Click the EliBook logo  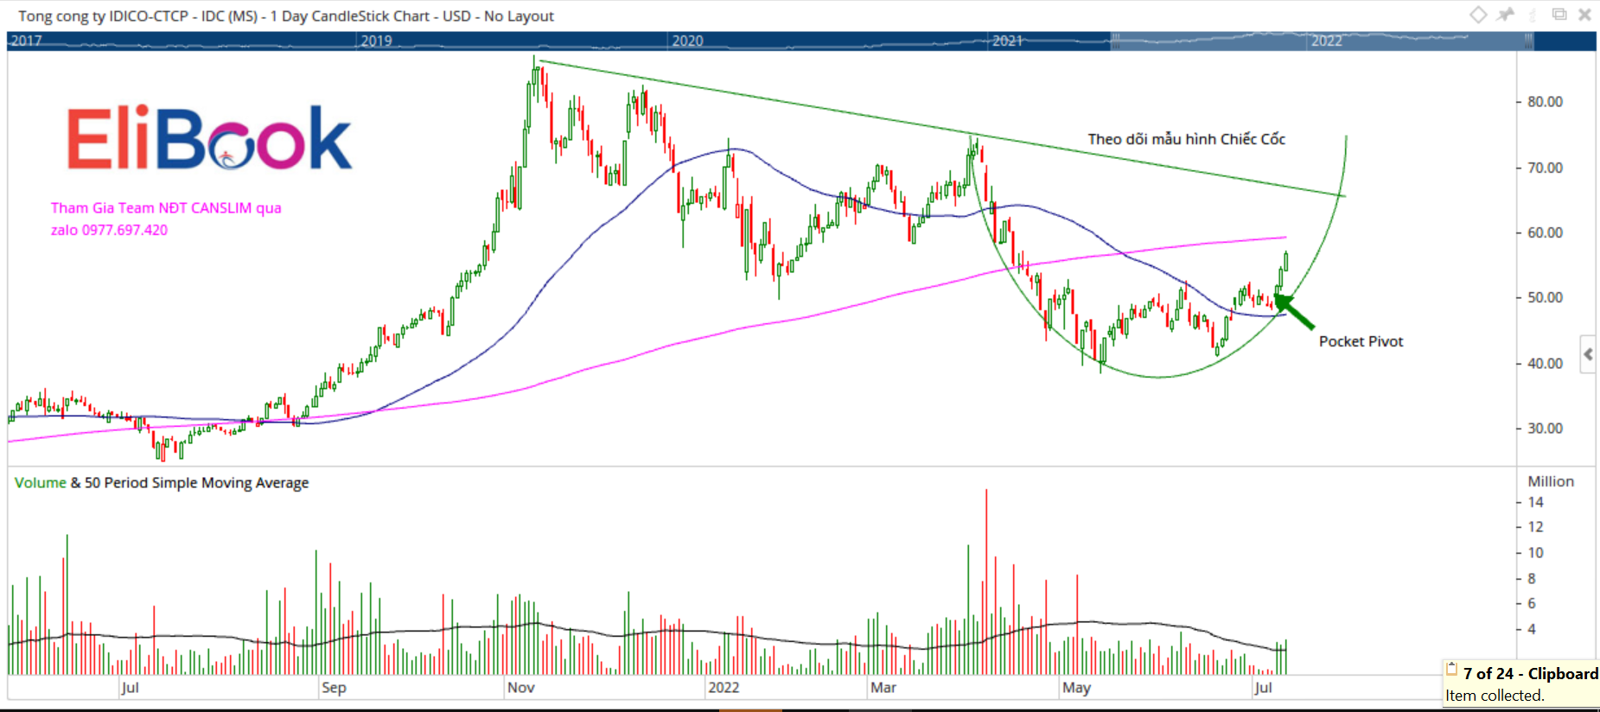click(x=209, y=138)
